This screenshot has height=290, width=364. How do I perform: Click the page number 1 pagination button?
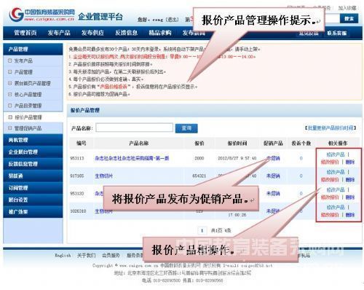202,230
